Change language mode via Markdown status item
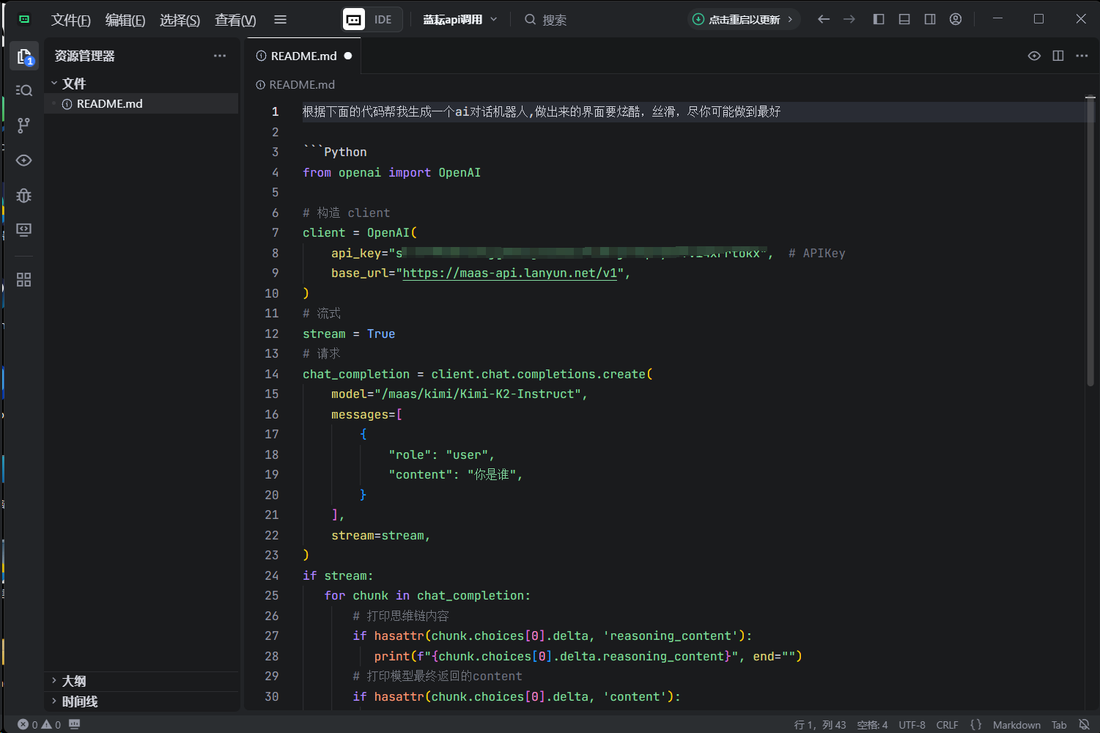 click(1016, 724)
